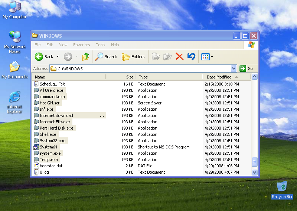Viewport: 297px width, 211px height.
Task: Open the Help menu
Action: (115, 45)
